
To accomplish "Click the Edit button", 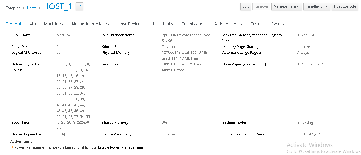I will tap(245, 6).
